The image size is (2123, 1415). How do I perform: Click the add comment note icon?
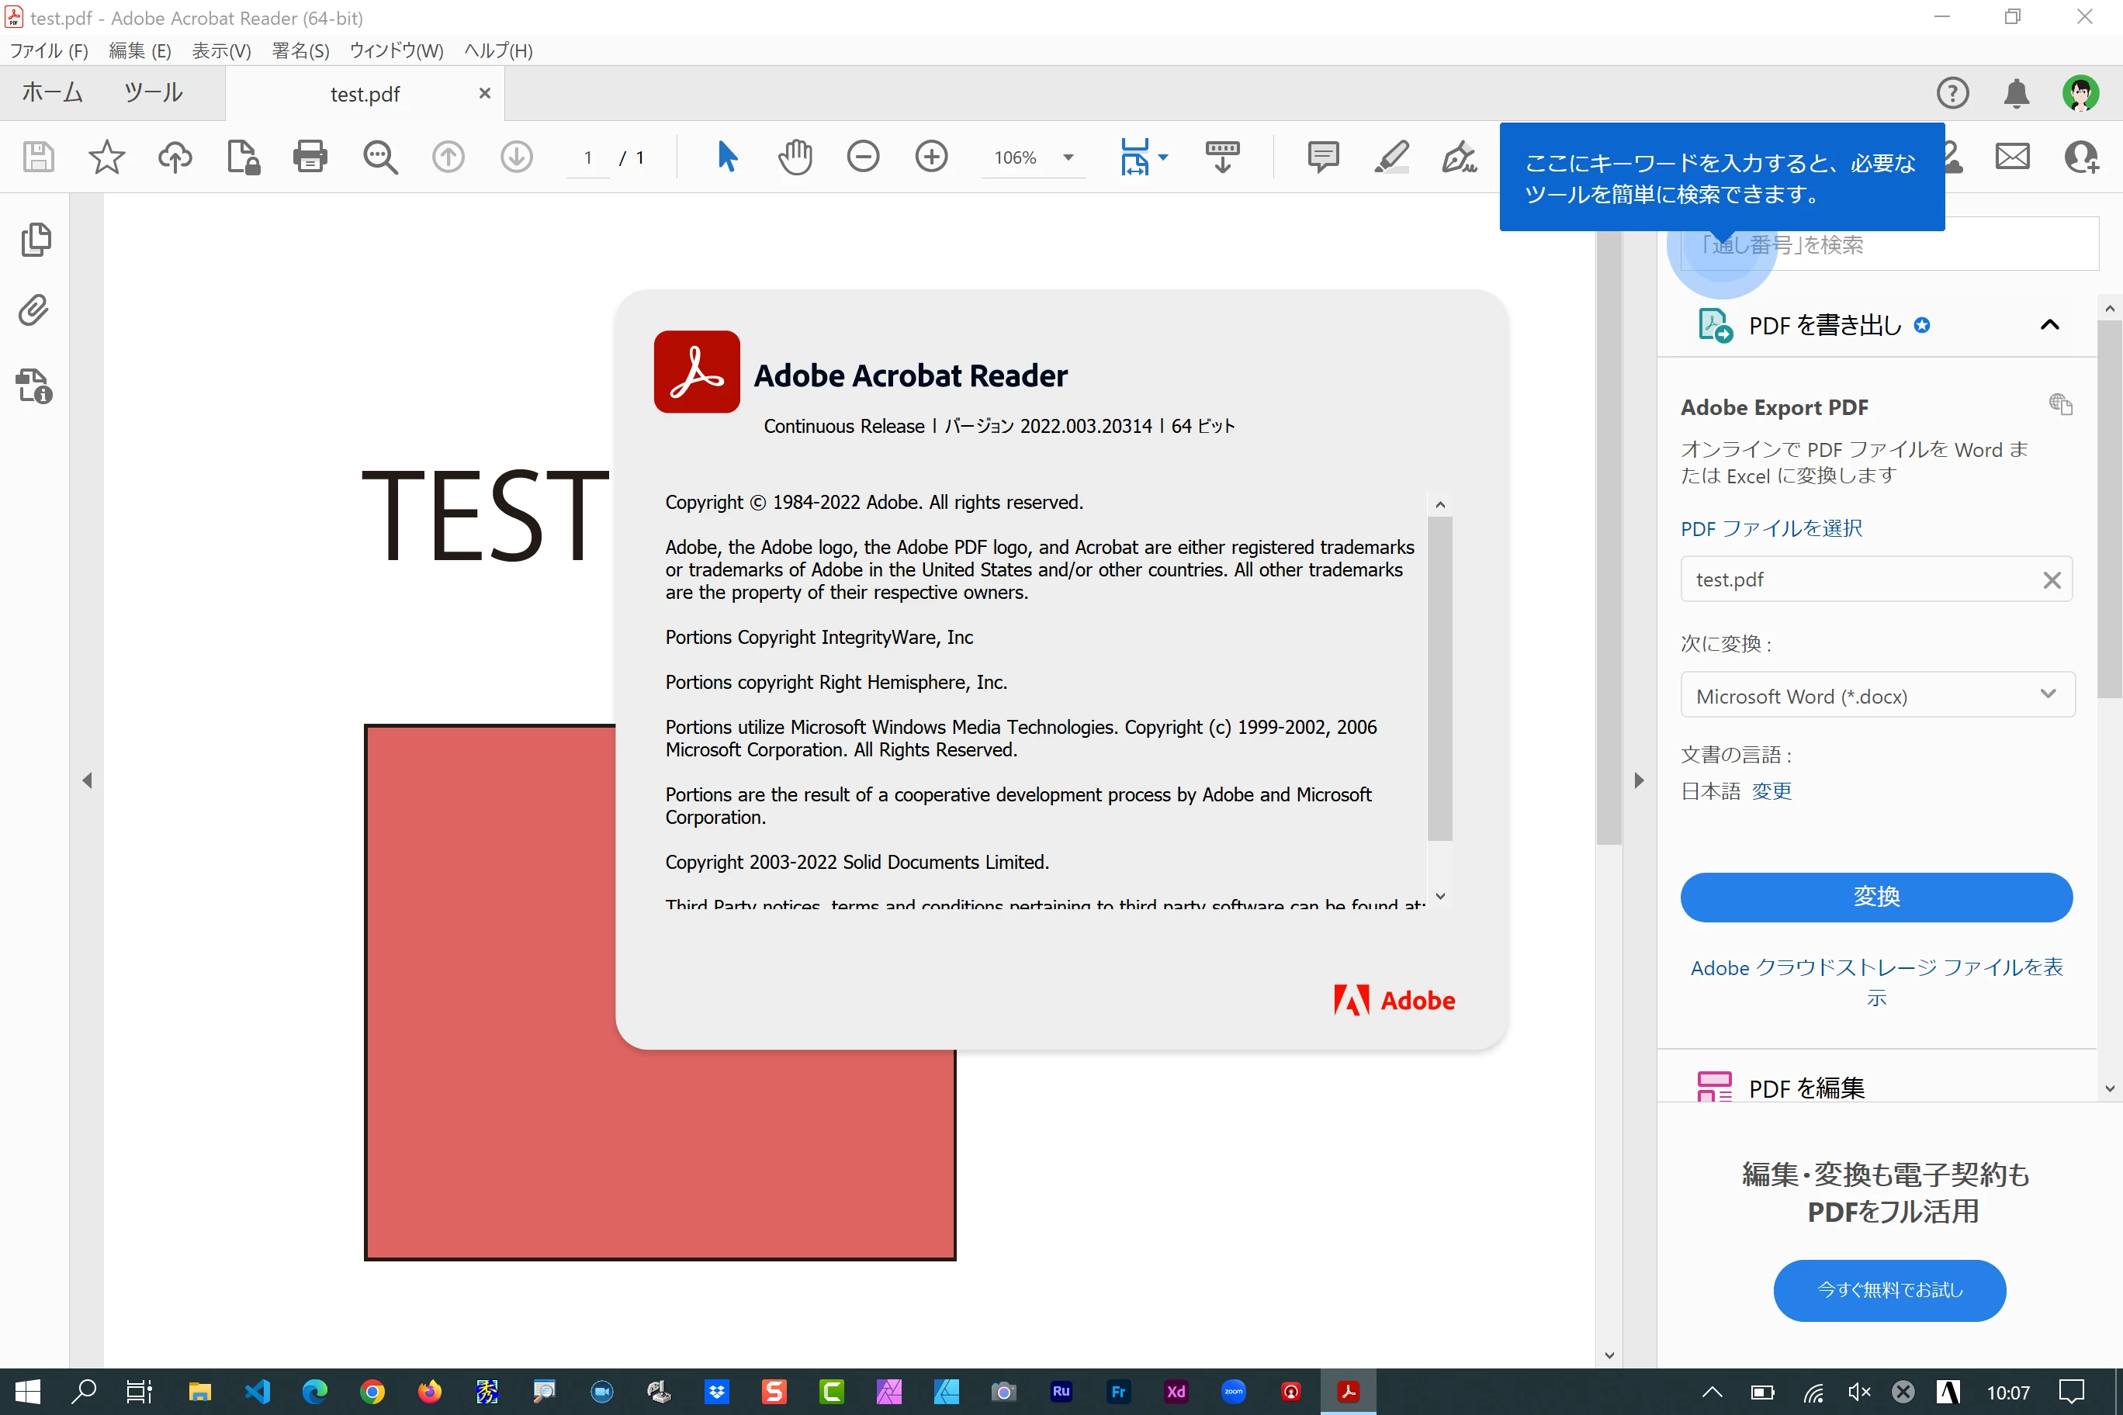click(1322, 157)
